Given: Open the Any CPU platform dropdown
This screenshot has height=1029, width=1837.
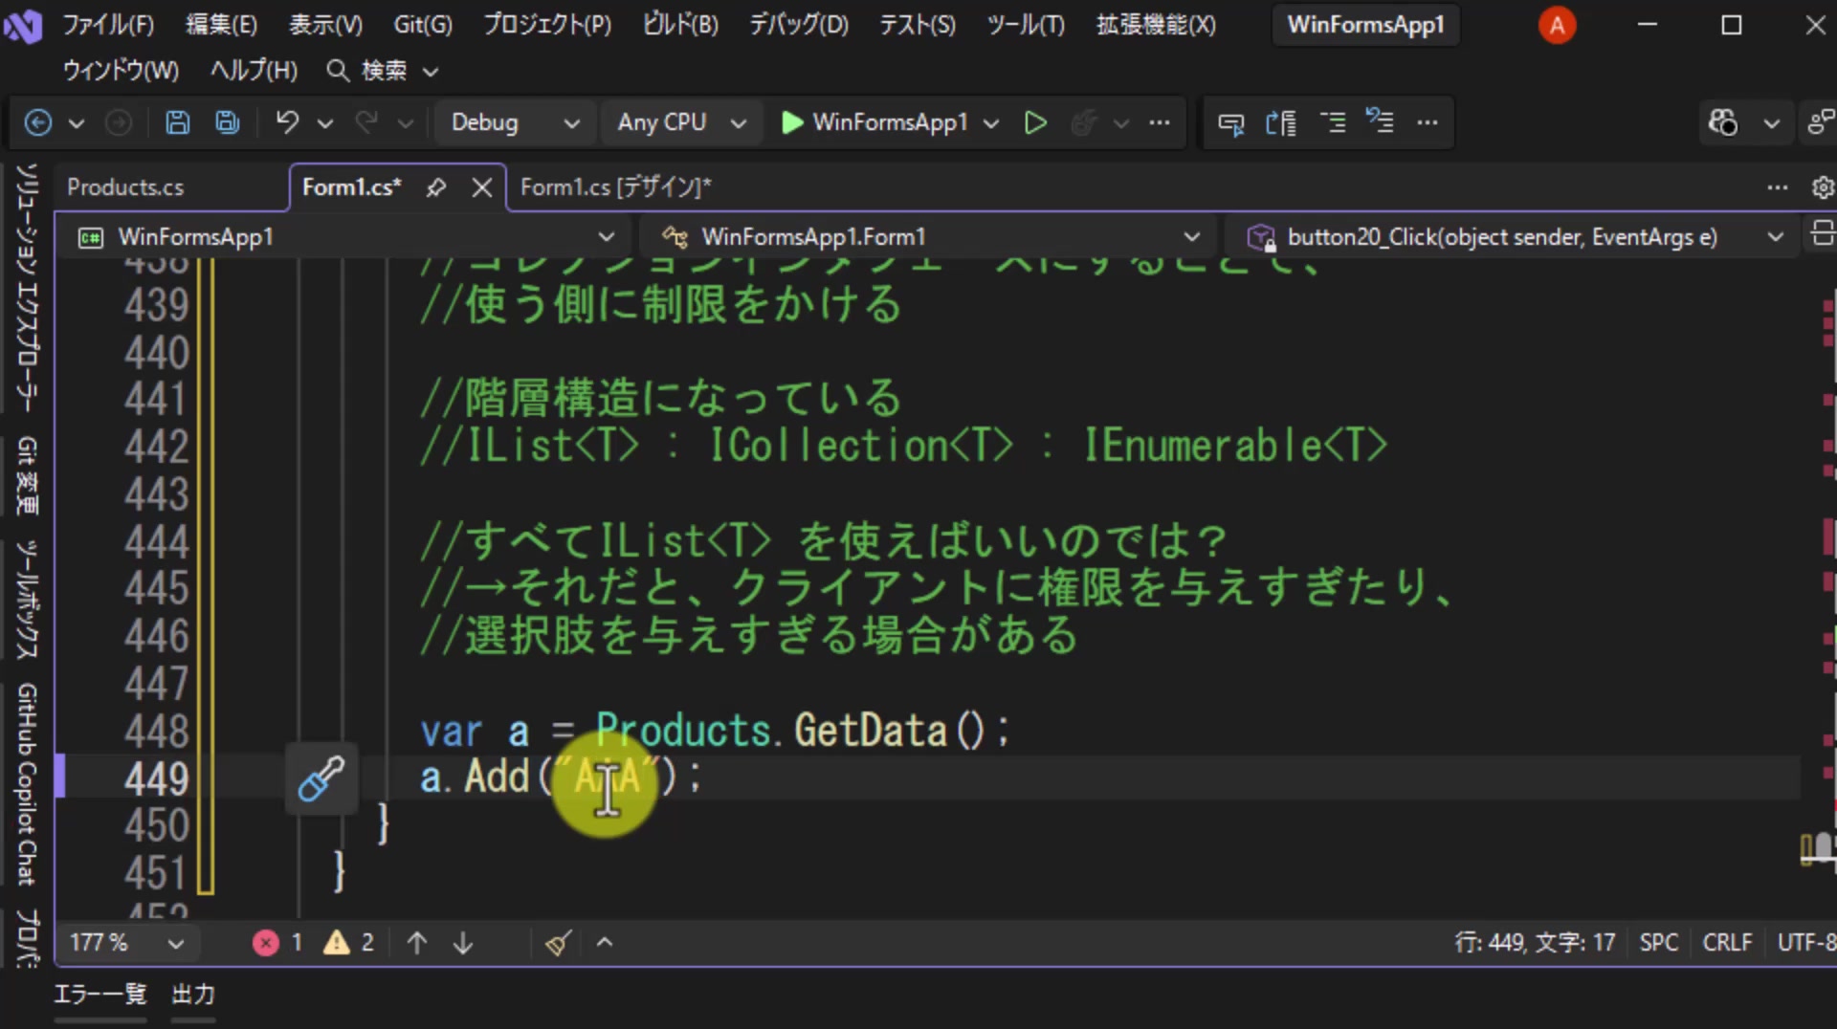Looking at the screenshot, I should pos(681,122).
